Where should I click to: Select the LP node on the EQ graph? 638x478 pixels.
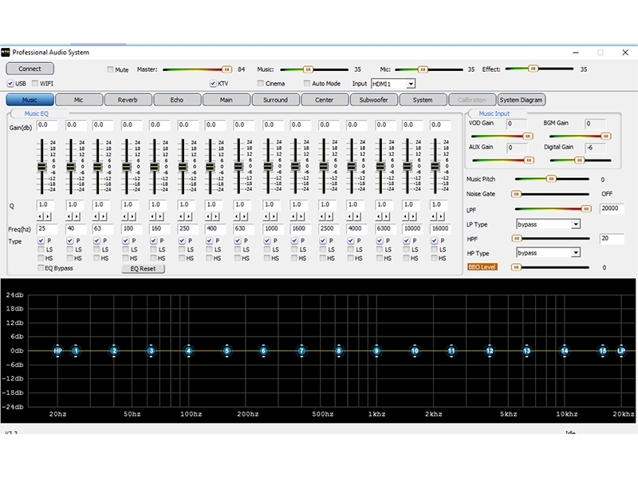621,350
